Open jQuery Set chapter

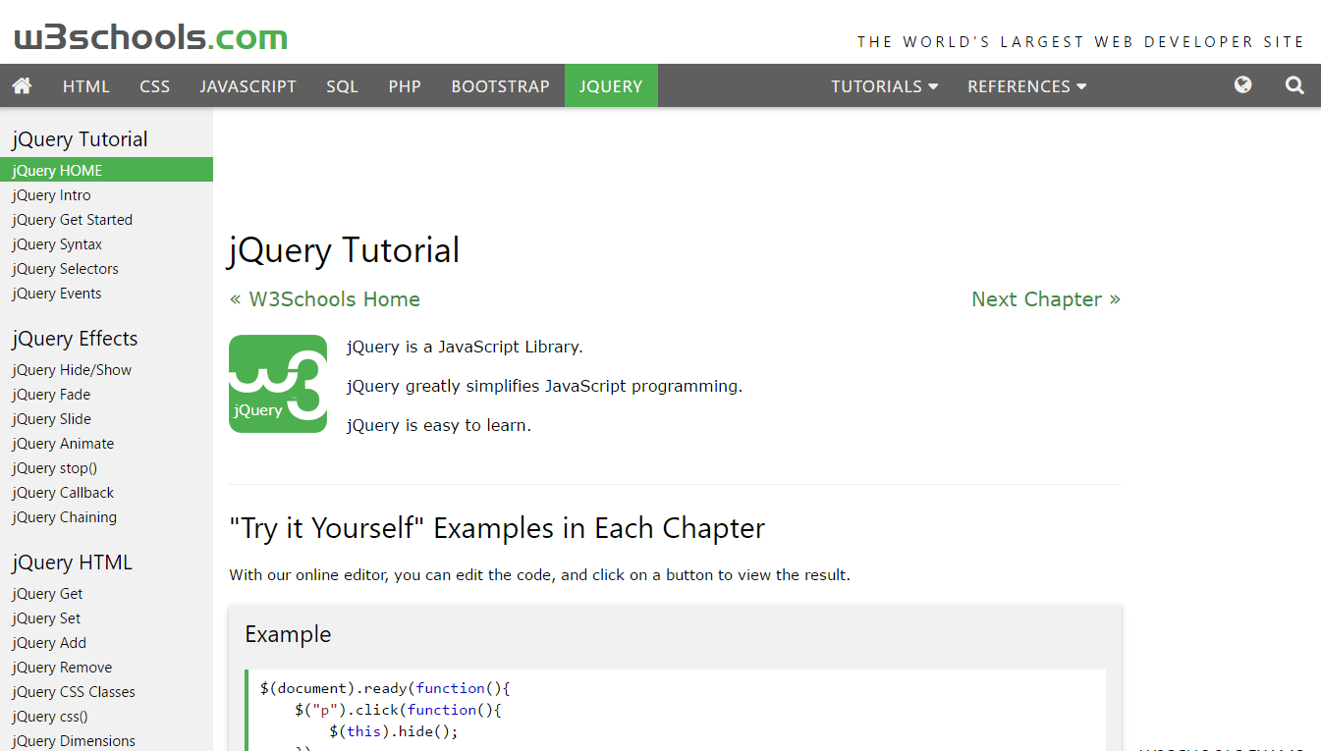[106, 617]
